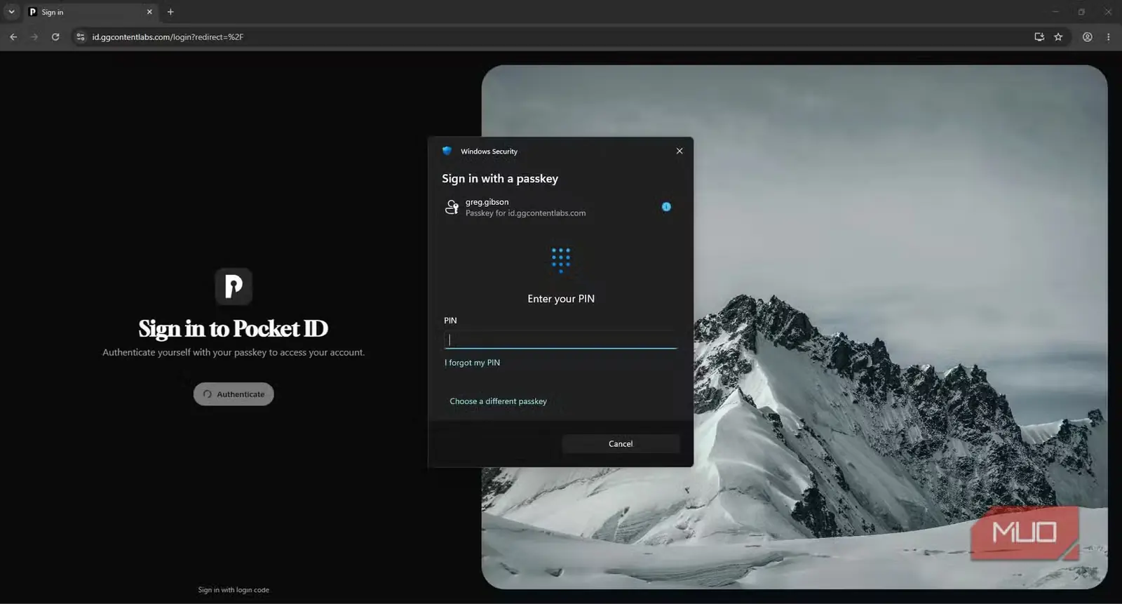This screenshot has width=1122, height=604.
Task: Click the greg.gibson passkey account icon
Action: 452,207
